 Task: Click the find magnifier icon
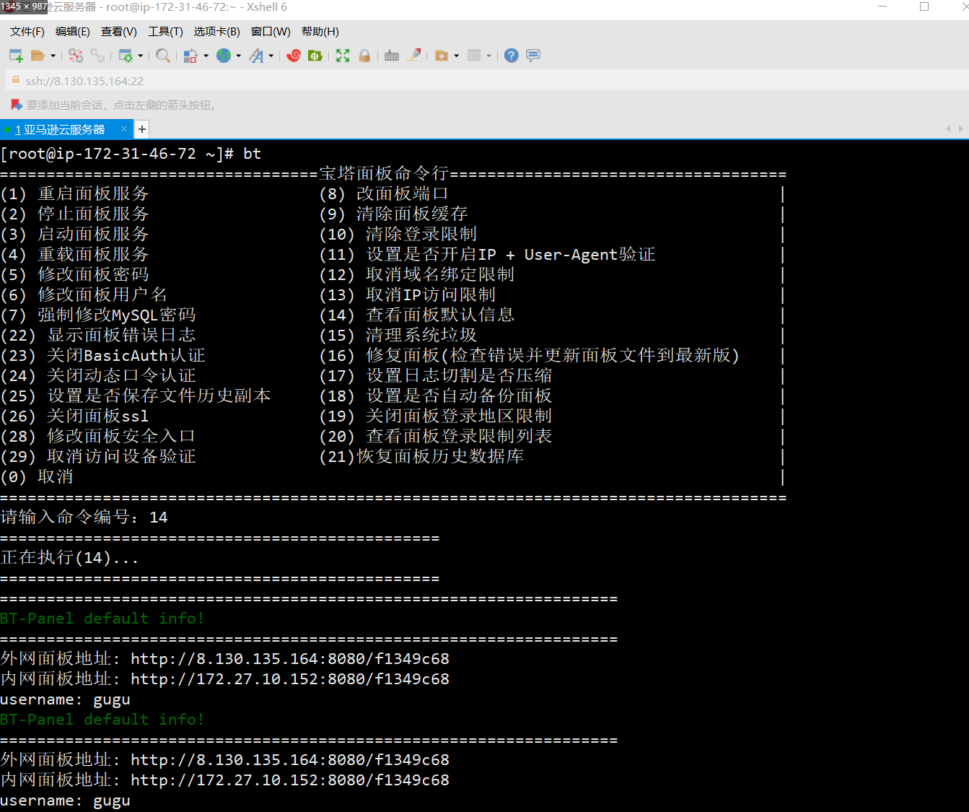pos(163,56)
